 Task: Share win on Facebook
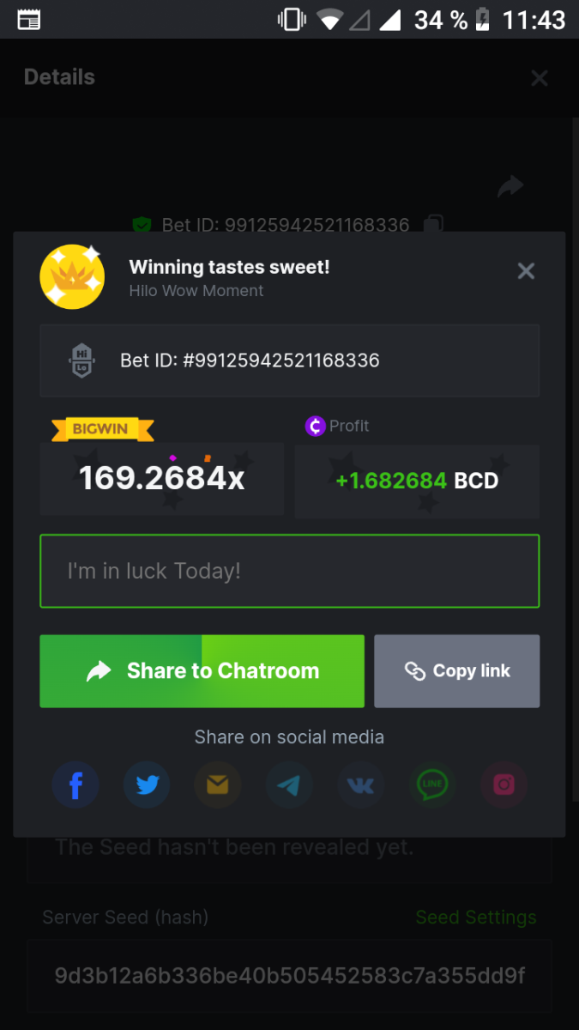click(75, 785)
